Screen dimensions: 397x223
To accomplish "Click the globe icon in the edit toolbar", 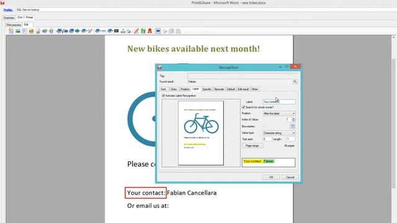I will pyautogui.click(x=51, y=31).
